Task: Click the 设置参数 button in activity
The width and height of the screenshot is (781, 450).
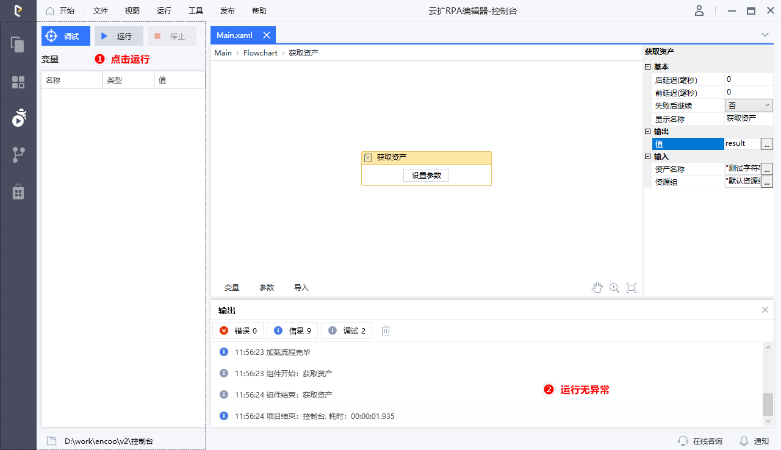Action: pos(426,175)
